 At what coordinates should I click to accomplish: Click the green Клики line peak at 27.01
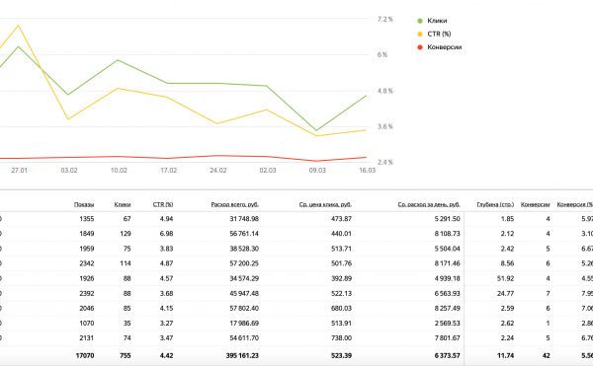tap(19, 46)
